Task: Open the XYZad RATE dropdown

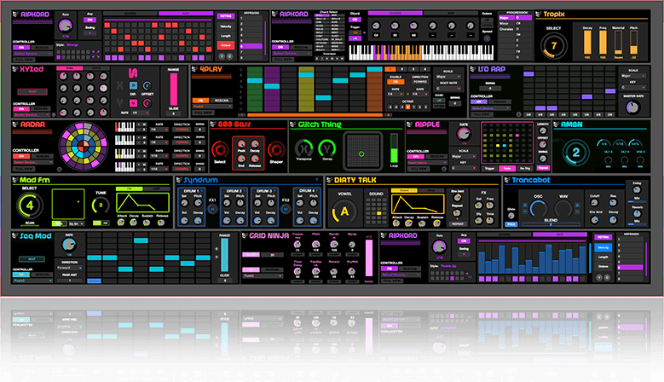Action: pos(140,113)
